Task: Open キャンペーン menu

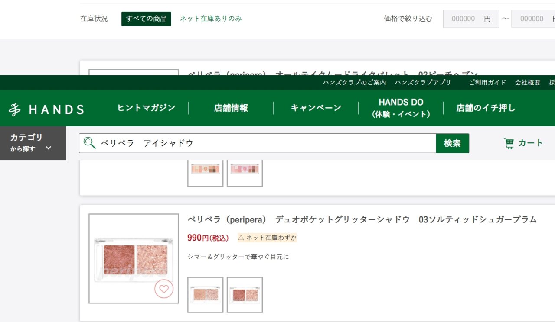Action: (316, 108)
